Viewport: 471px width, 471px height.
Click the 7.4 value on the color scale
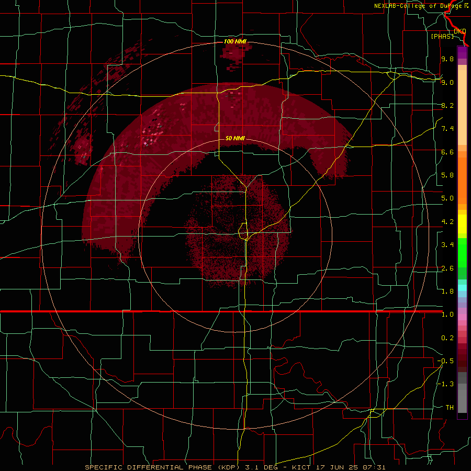447,129
